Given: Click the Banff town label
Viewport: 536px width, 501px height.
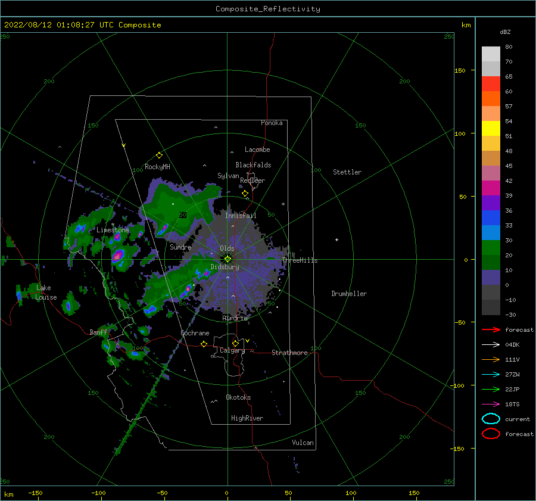Looking at the screenshot, I should tap(98, 332).
